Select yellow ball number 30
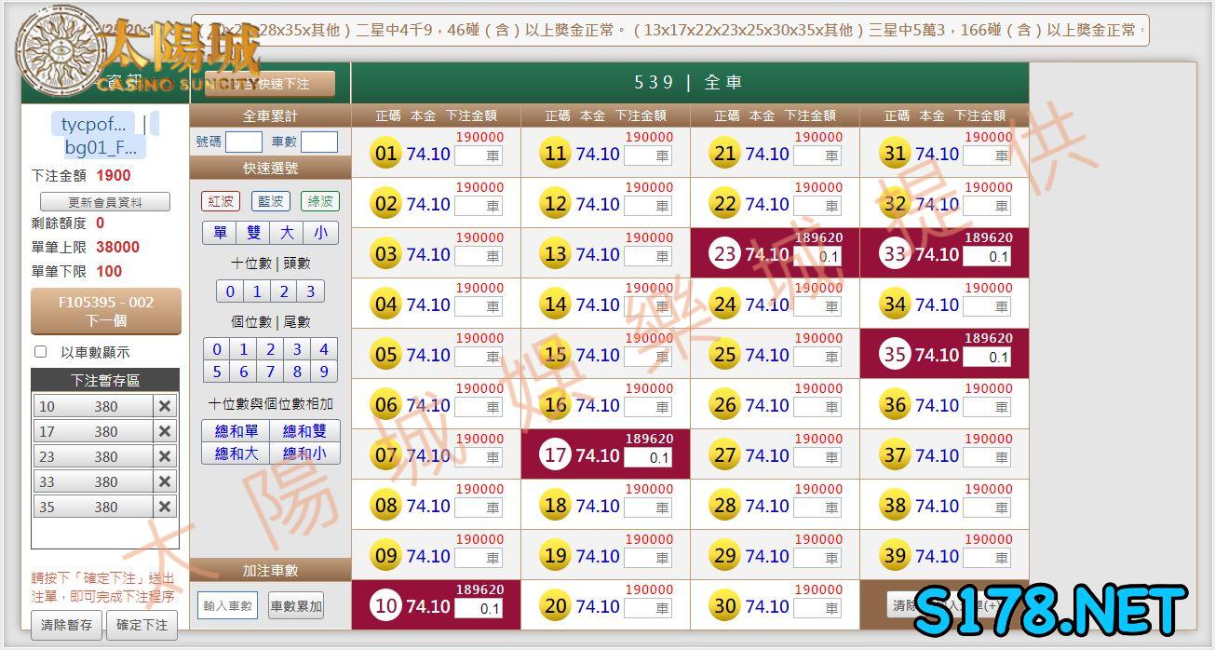The width and height of the screenshot is (1215, 650). [x=724, y=606]
